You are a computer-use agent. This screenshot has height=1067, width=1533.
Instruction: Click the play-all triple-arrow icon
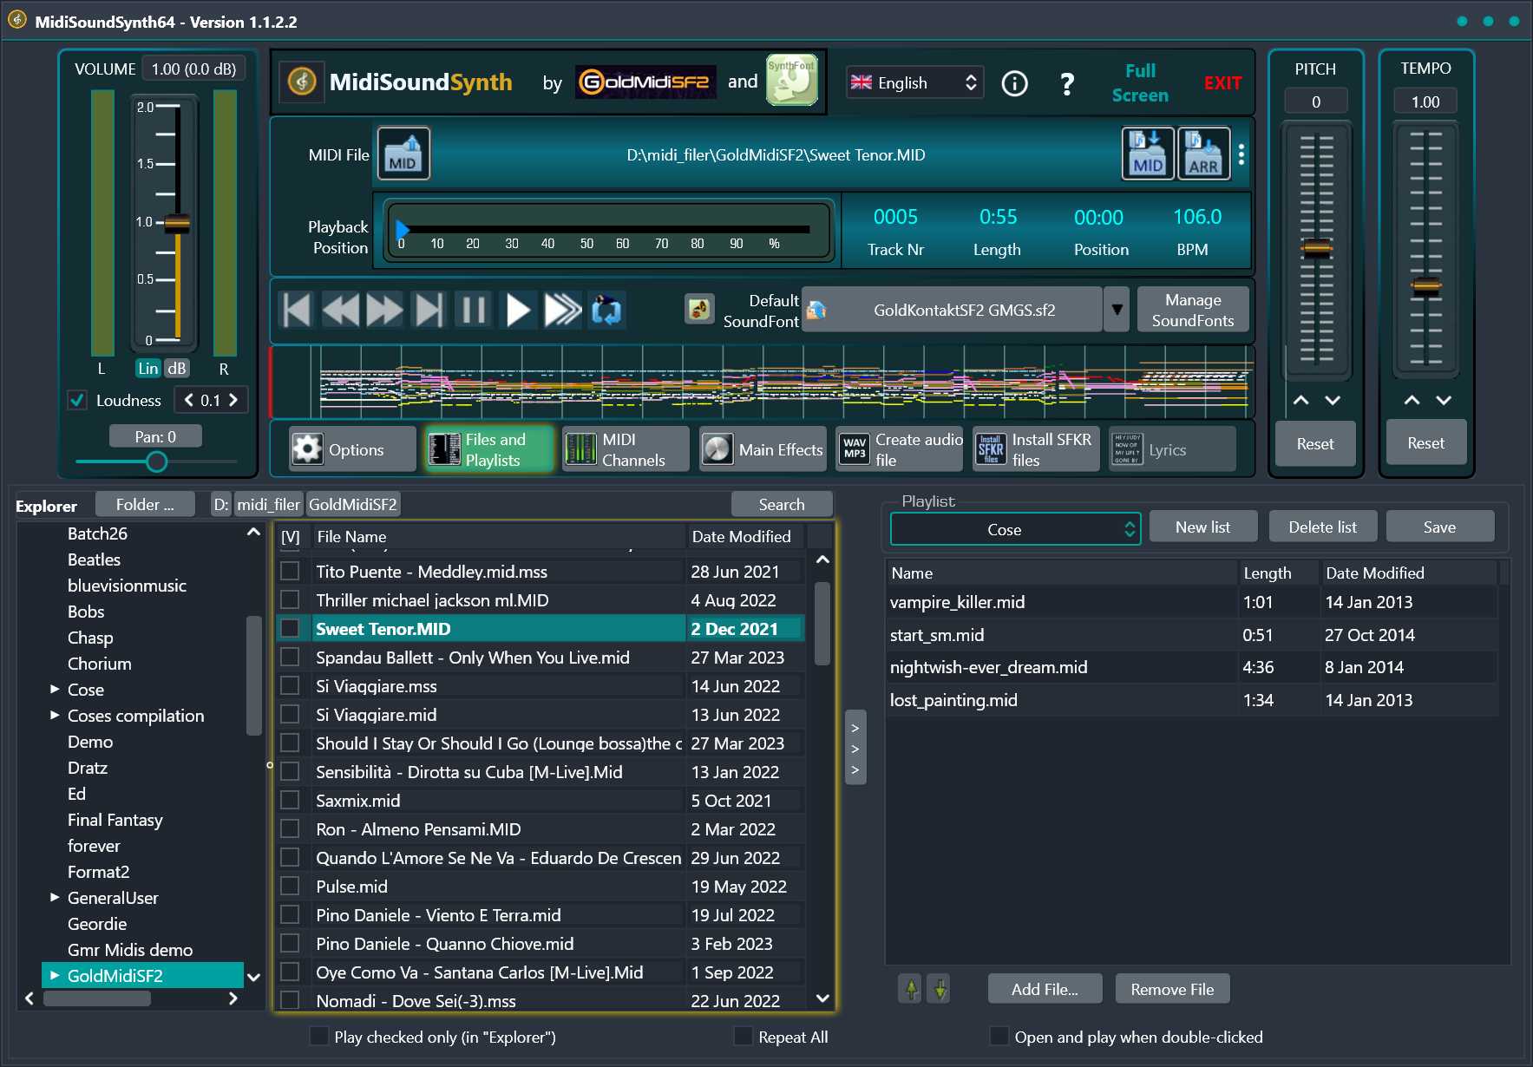562,310
